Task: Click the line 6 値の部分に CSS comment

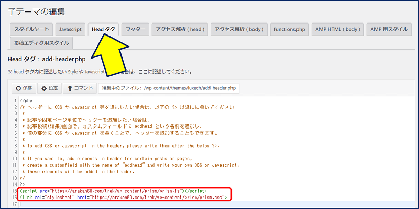Action: coord(120,133)
